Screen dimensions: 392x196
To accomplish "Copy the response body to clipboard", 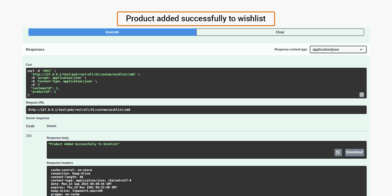I will pyautogui.click(x=338, y=152).
